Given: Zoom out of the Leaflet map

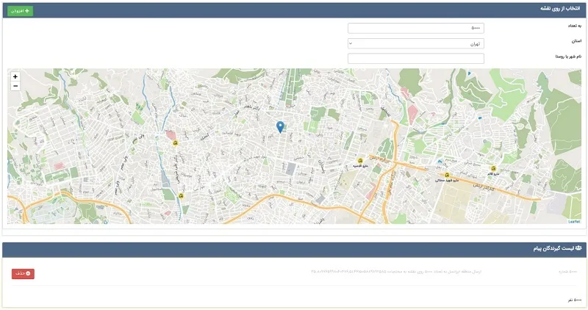Looking at the screenshot, I should [x=15, y=86].
